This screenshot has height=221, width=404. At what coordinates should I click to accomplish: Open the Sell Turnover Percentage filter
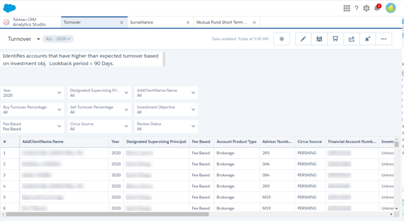pyautogui.click(x=99, y=109)
